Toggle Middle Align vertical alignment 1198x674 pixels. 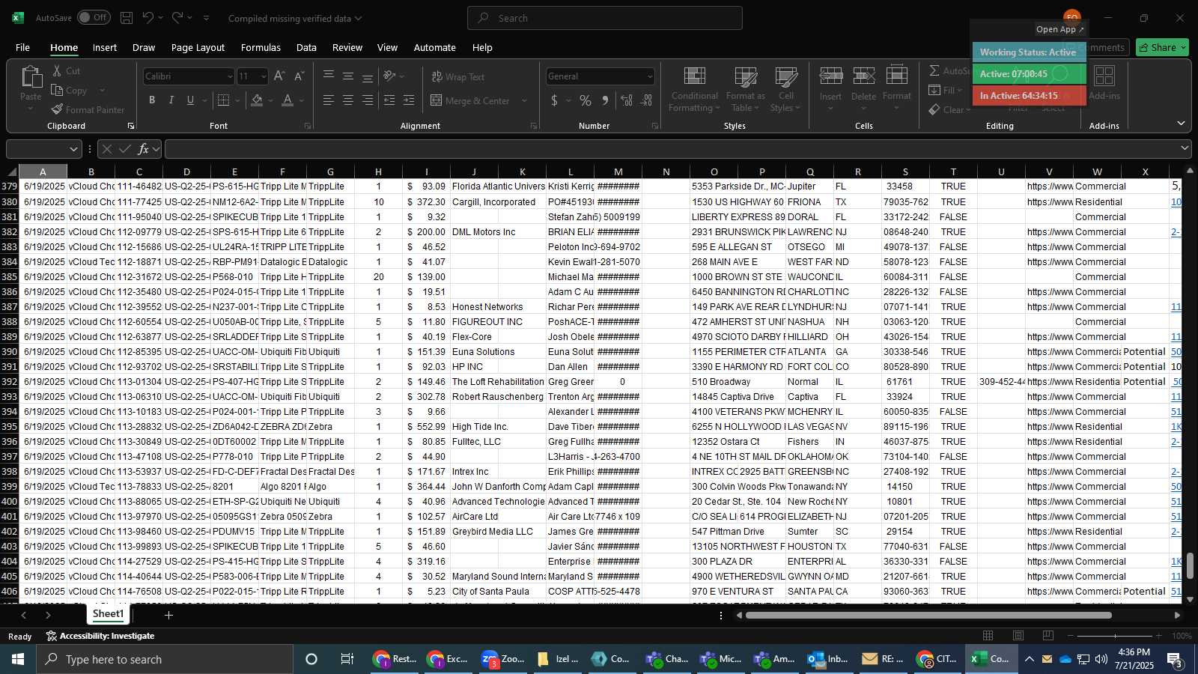click(x=348, y=76)
